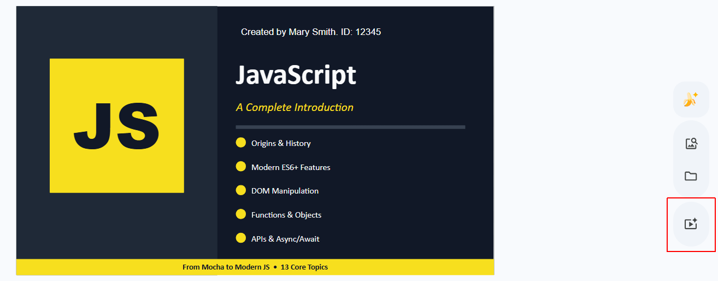Click the yellow bullet beside Origins & History
The height and width of the screenshot is (281, 718).
click(x=240, y=143)
